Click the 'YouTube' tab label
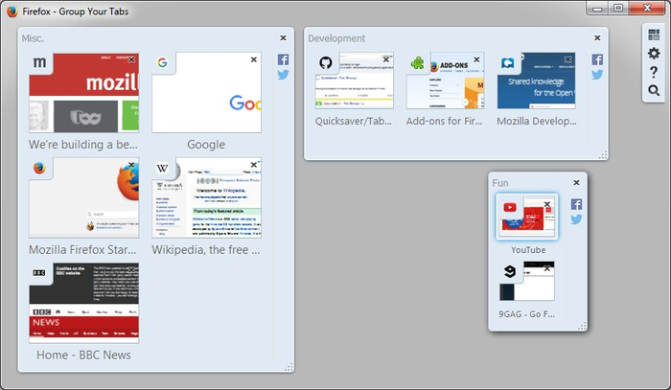 coord(528,250)
